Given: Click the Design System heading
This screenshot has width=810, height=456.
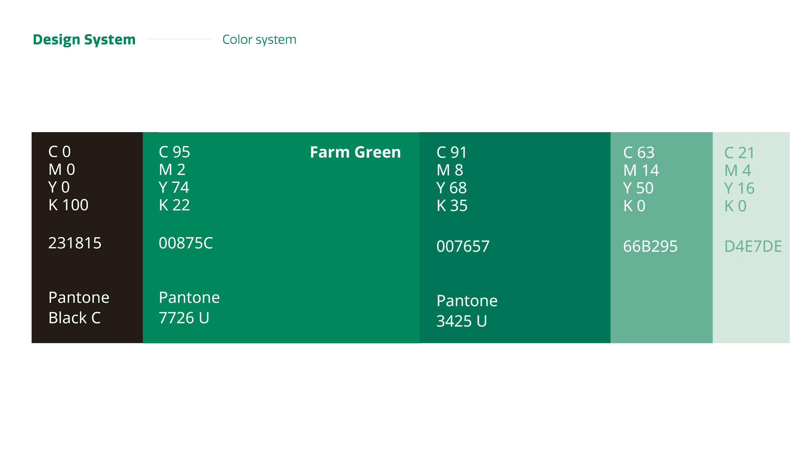Looking at the screenshot, I should point(84,39).
